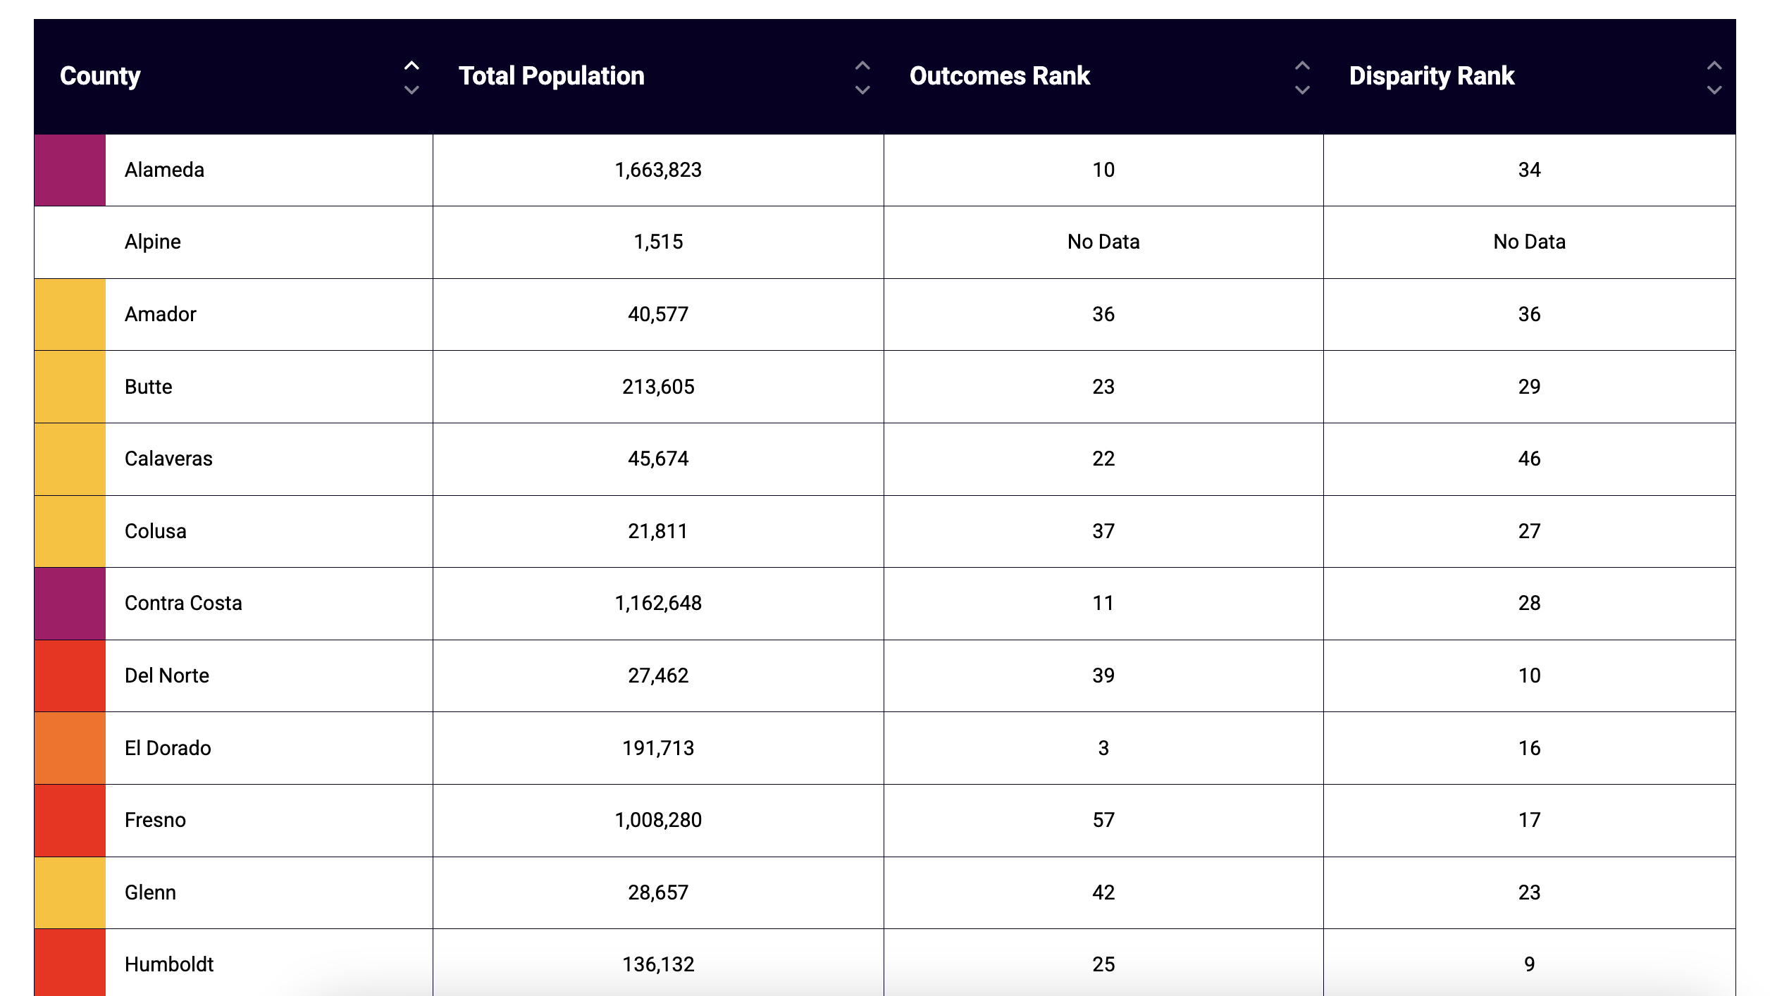Click the Disparity Rank header label
The height and width of the screenshot is (996, 1770).
point(1431,76)
